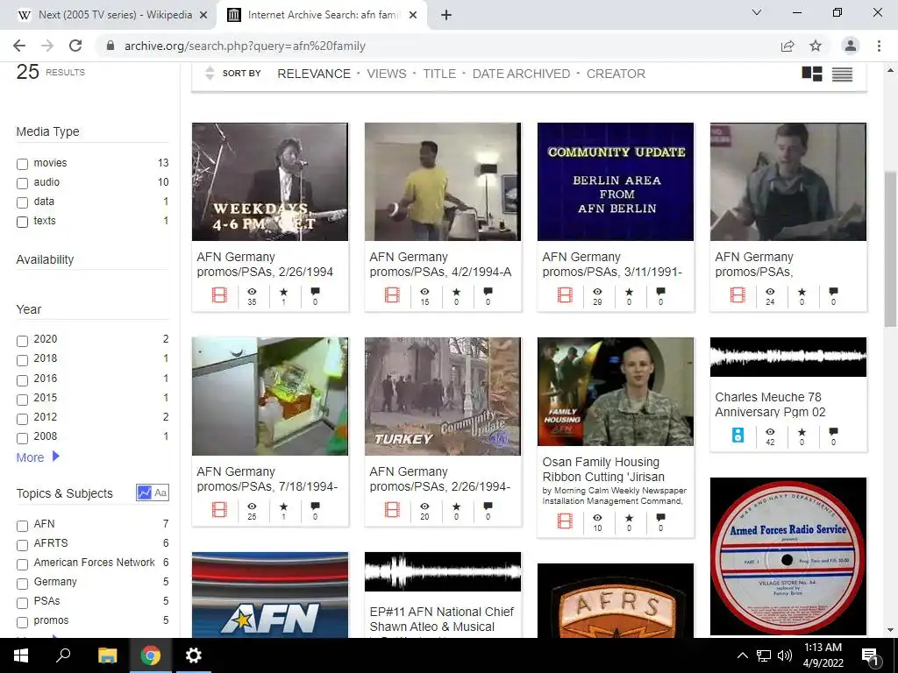
Task: Open AFN Germany promos/PSAs, 3/11/1991- title
Action: click(x=611, y=265)
